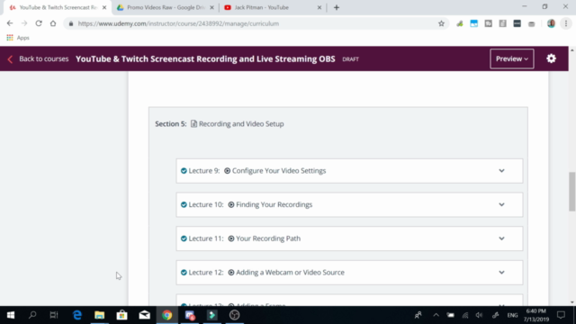Open the Windows Start menu
This screenshot has width=576, height=324.
(11, 315)
